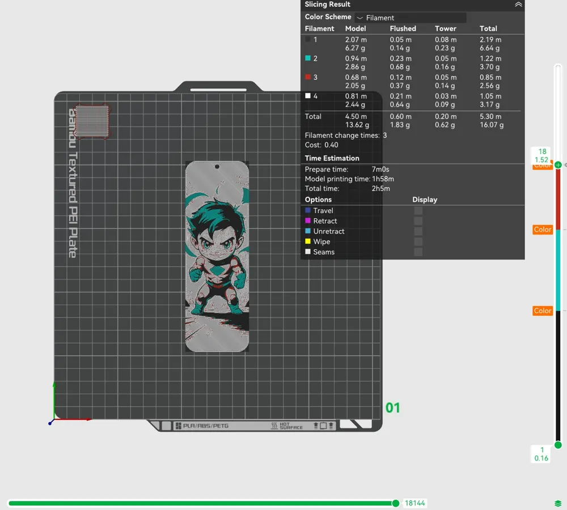Screen dimensions: 567x510
Task: Enable the Unretract display checkbox
Action: tap(418, 231)
